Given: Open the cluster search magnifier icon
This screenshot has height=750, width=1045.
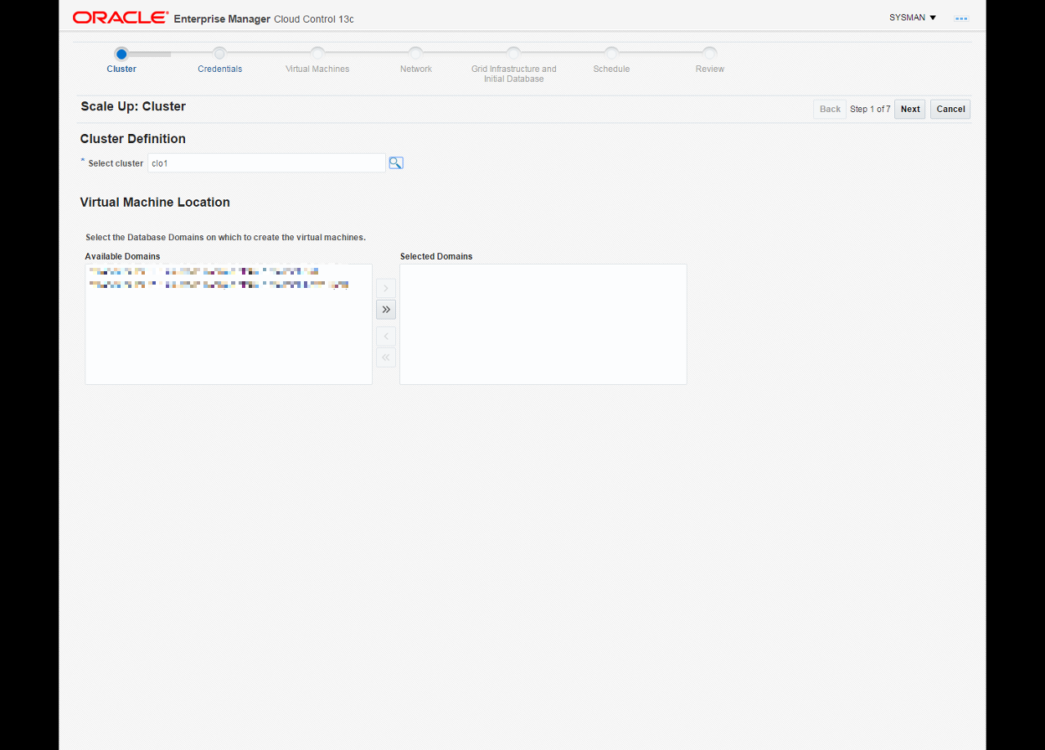Looking at the screenshot, I should click(x=396, y=163).
